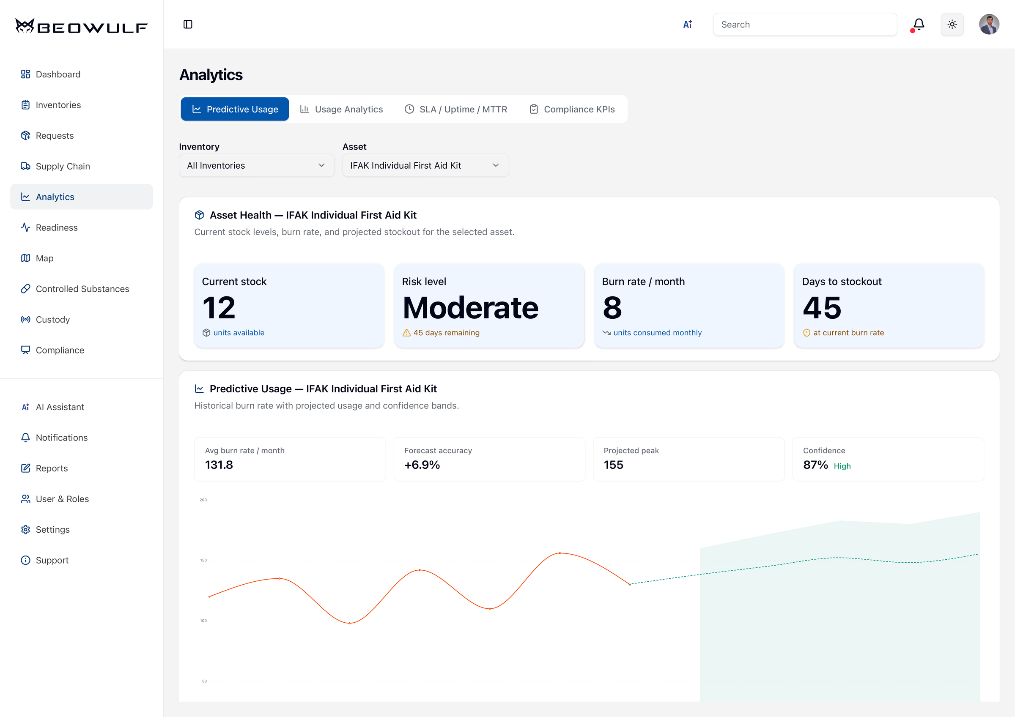Click the Predictive Usage button
Screen dimensions: 1015x717
click(234, 109)
